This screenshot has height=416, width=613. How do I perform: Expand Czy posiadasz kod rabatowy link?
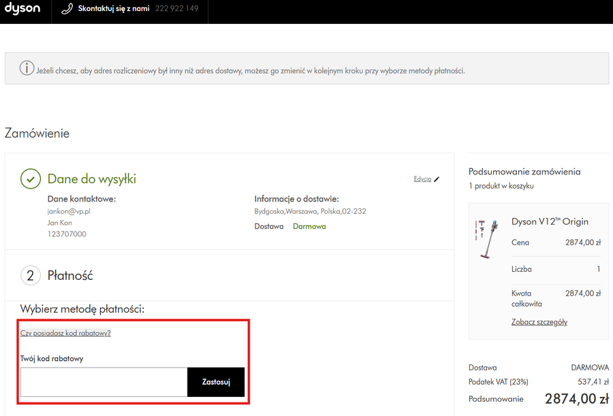(x=65, y=333)
